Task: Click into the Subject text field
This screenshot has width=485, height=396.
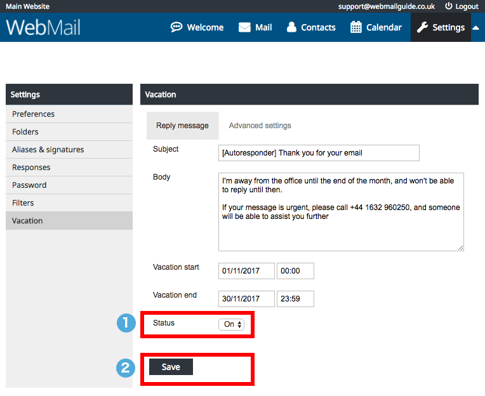Action: coord(319,153)
